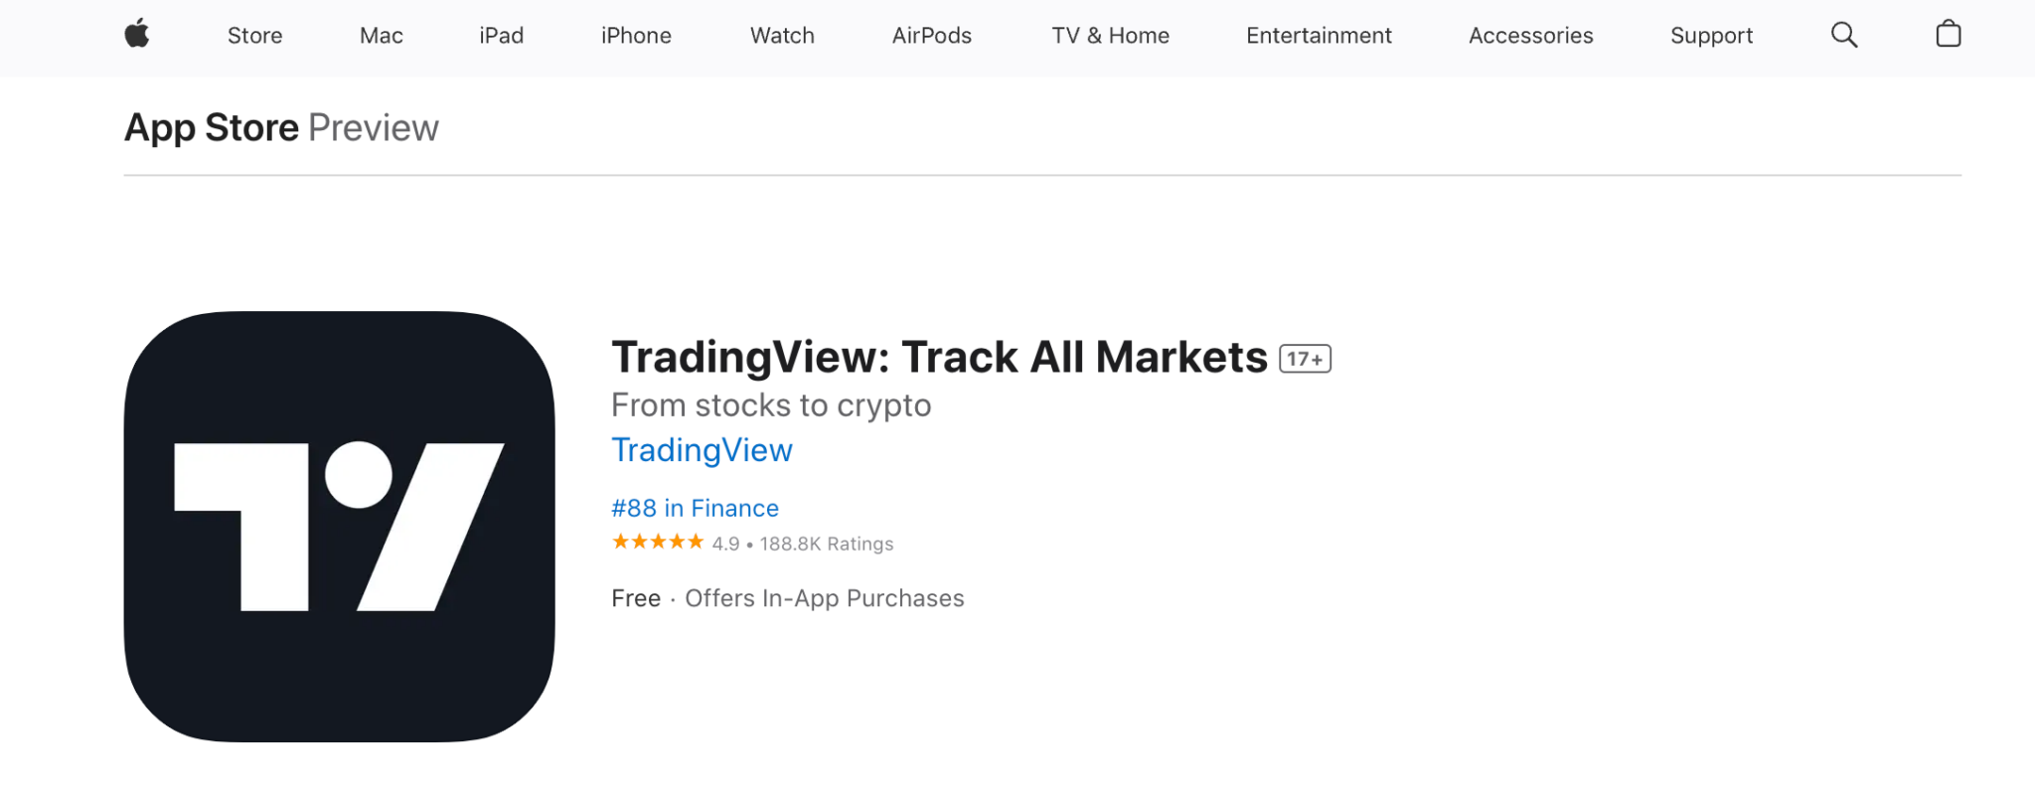The height and width of the screenshot is (793, 2035).
Task: Open the Support page
Action: coord(1711,35)
